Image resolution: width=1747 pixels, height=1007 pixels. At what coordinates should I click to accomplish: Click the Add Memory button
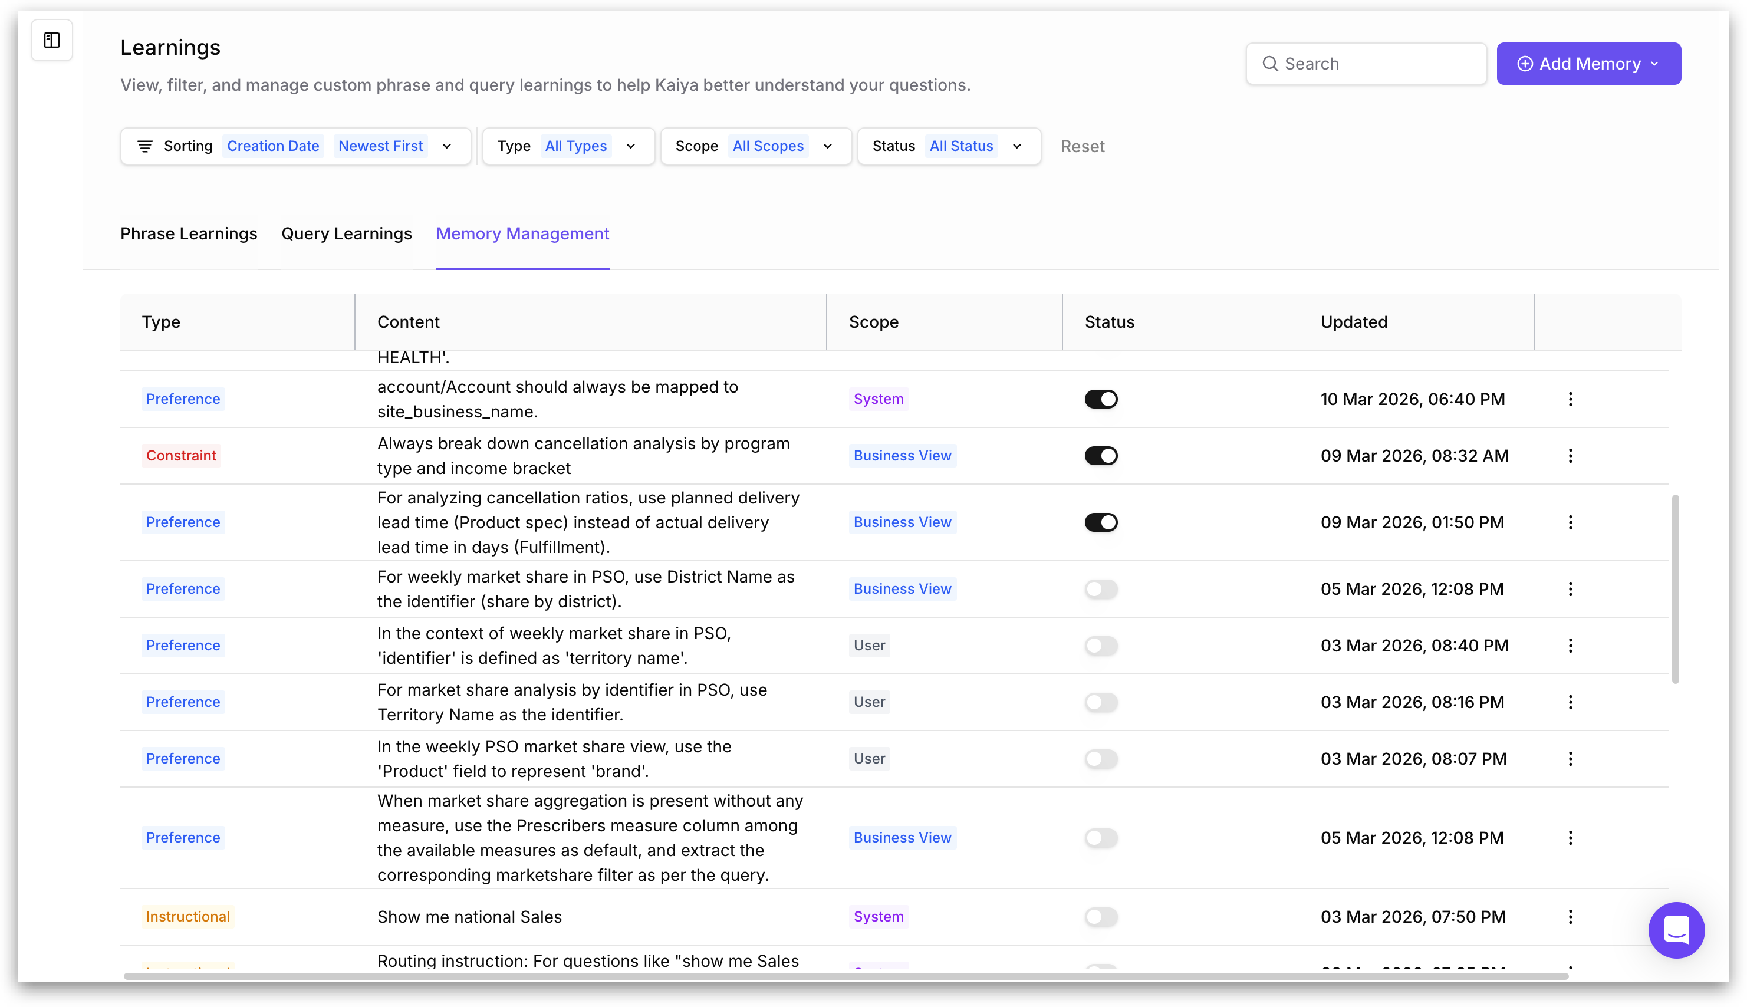[x=1588, y=64]
